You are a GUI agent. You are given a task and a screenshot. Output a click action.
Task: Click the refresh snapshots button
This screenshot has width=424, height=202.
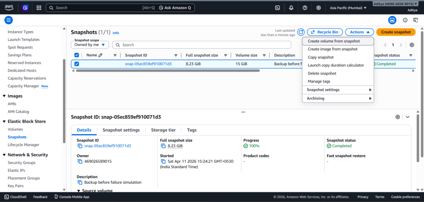point(301,32)
